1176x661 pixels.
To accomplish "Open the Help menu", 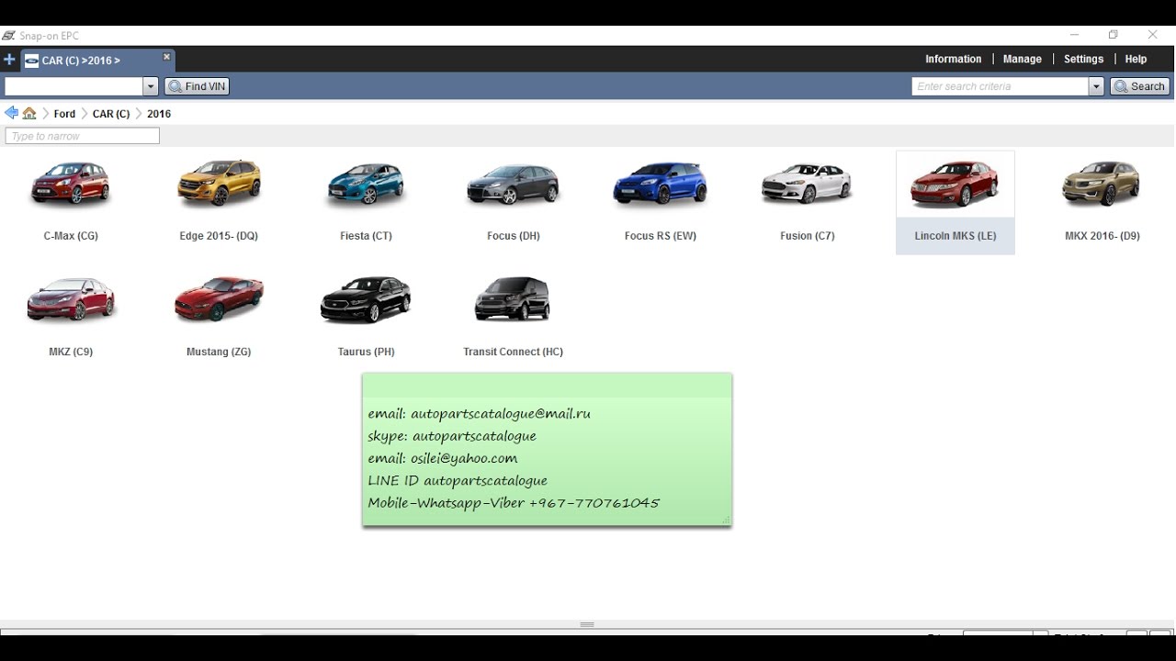I will (1136, 59).
